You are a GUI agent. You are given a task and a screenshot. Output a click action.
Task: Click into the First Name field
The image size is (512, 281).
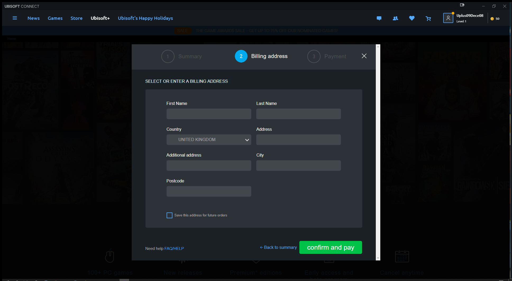[x=209, y=114]
